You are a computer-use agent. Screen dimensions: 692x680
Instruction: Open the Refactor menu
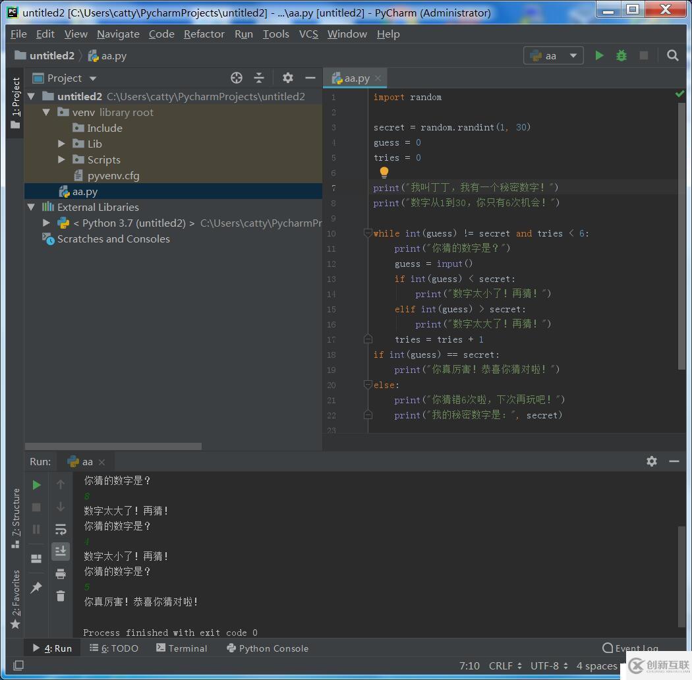click(204, 34)
